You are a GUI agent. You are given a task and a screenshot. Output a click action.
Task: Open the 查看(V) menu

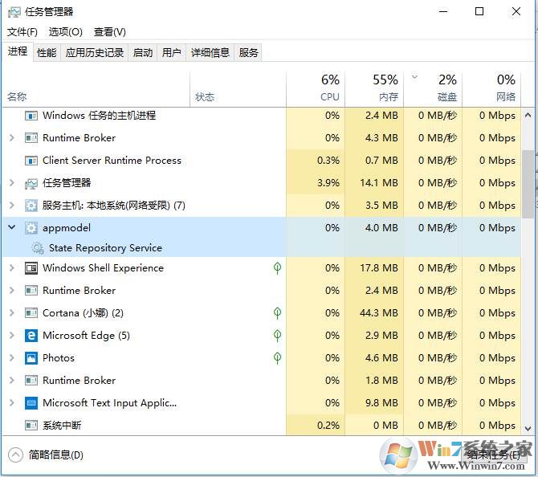click(110, 32)
